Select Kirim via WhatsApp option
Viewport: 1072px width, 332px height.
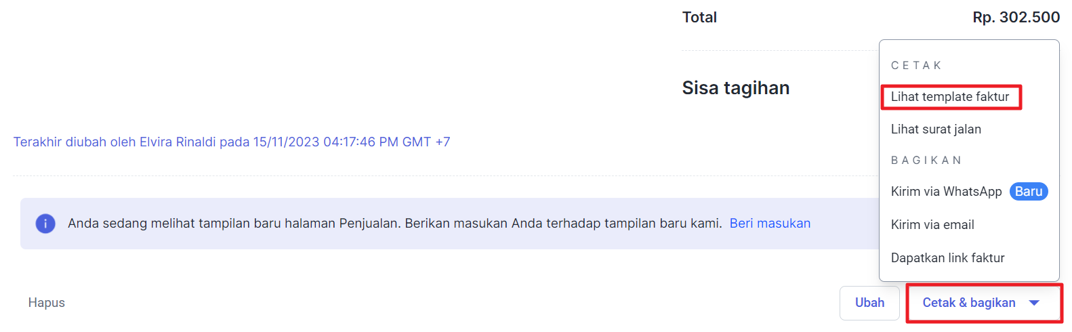pos(946,192)
